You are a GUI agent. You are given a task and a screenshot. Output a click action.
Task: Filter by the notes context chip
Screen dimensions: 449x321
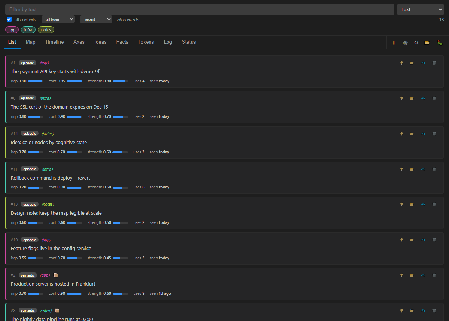point(46,30)
